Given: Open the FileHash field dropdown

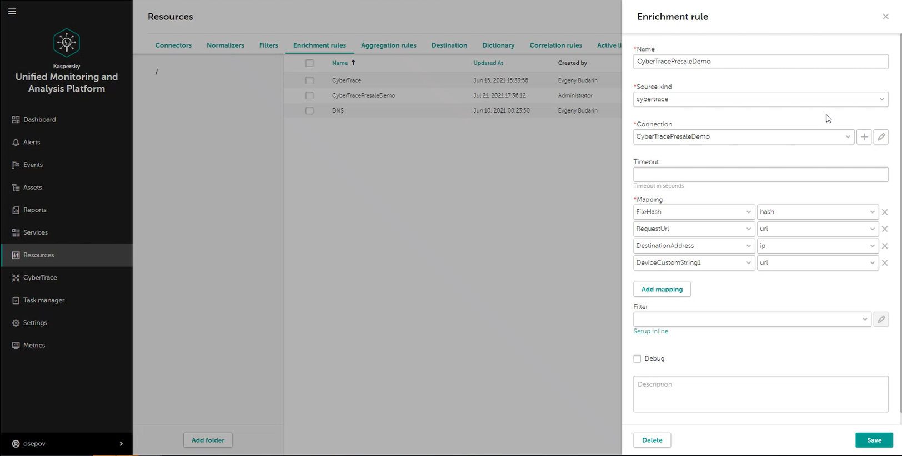Looking at the screenshot, I should coord(694,212).
